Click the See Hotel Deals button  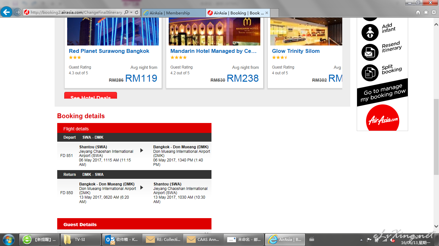coord(91,96)
